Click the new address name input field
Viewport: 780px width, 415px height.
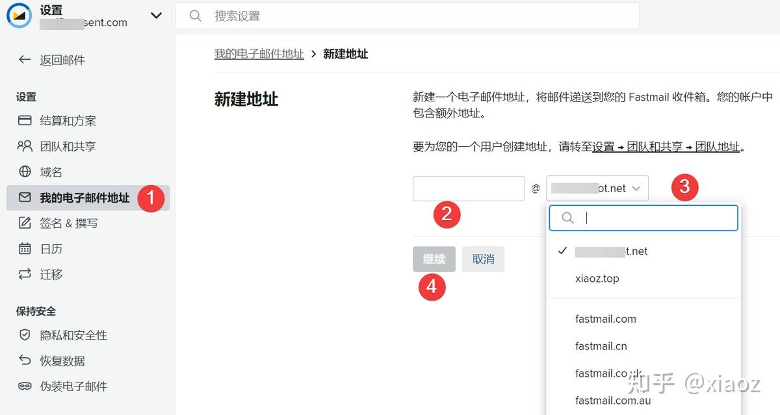point(468,188)
